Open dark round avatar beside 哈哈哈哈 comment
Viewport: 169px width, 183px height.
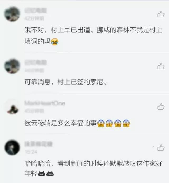(x=12, y=147)
